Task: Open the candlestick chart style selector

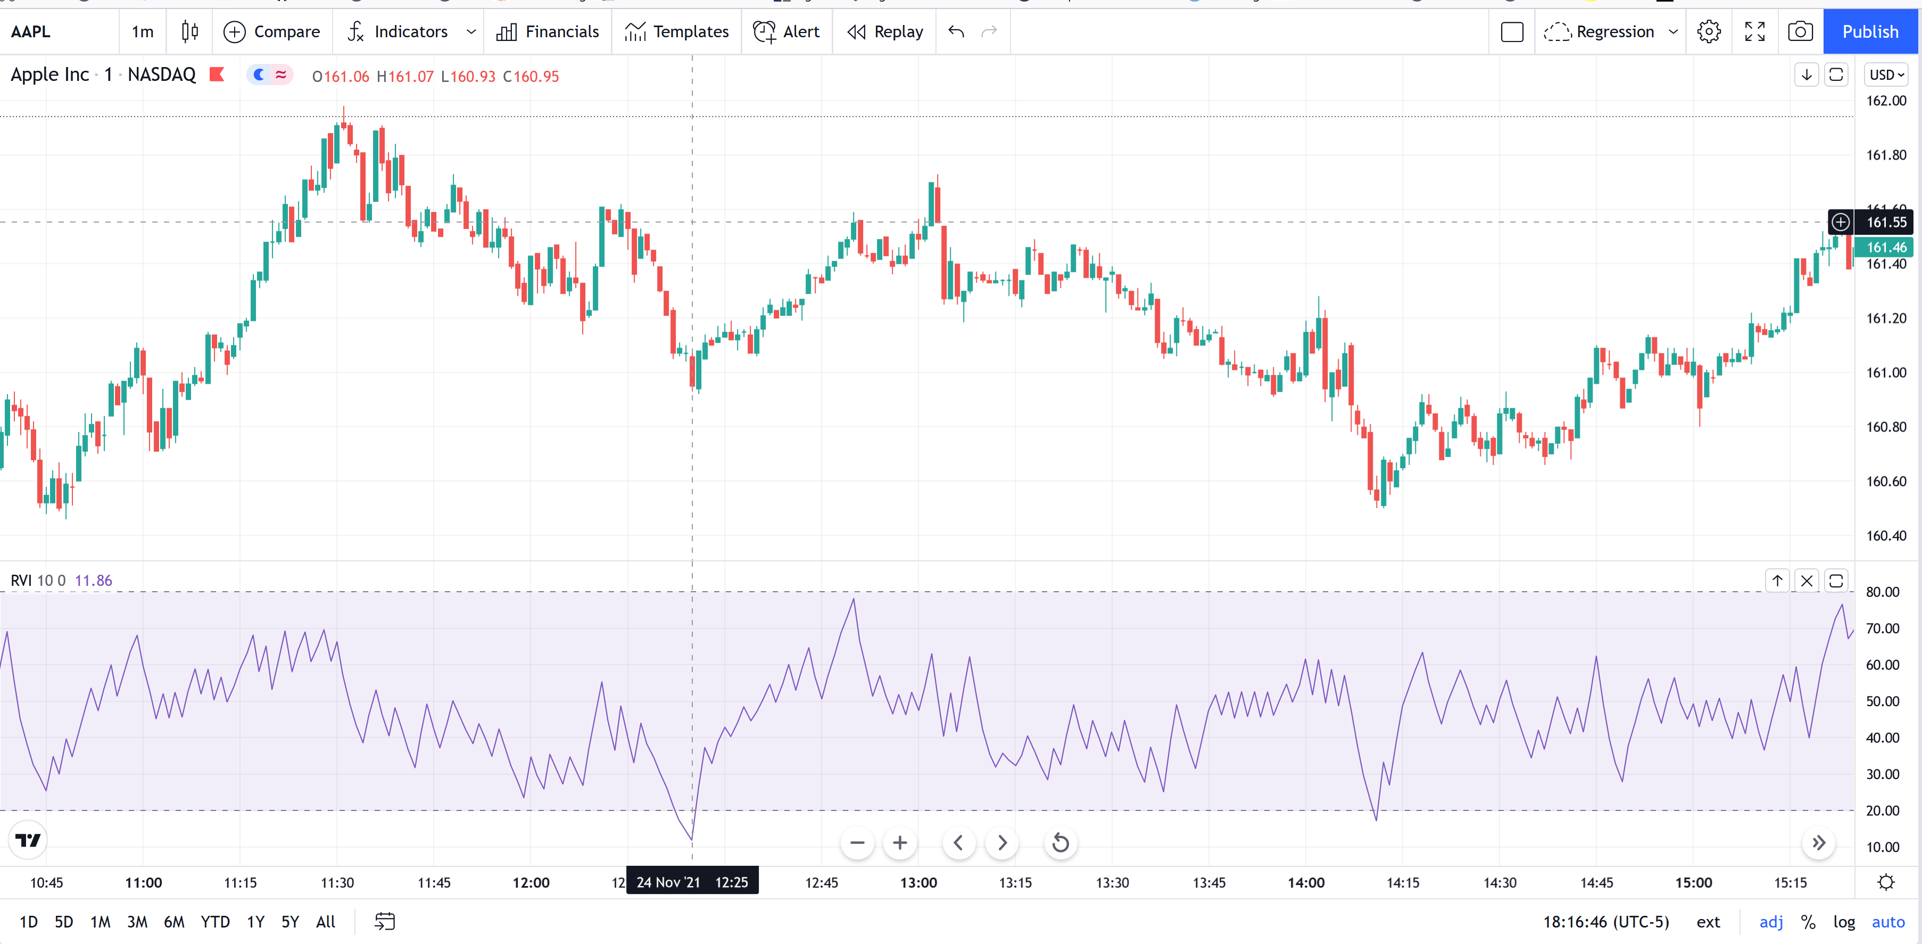Action: pyautogui.click(x=189, y=31)
